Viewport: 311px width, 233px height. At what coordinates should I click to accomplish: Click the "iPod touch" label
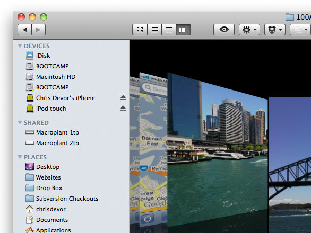(x=51, y=109)
